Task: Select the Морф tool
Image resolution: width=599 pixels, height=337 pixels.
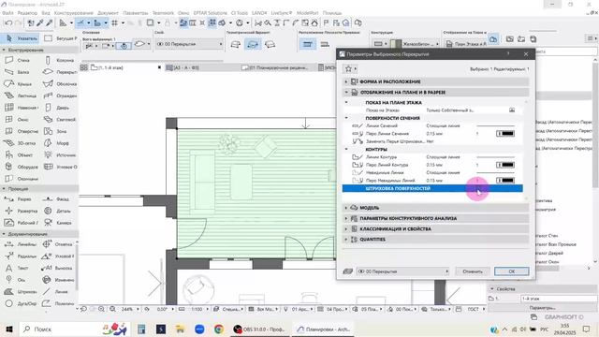Action: pos(56,143)
